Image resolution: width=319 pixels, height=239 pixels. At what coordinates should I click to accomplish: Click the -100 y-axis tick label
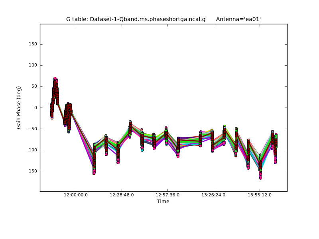point(32,150)
